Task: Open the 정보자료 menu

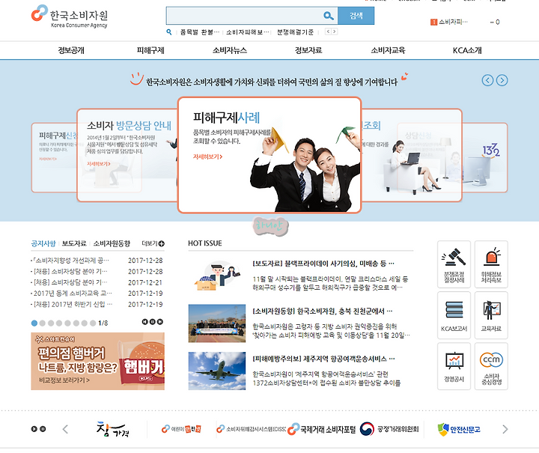Action: [x=308, y=50]
